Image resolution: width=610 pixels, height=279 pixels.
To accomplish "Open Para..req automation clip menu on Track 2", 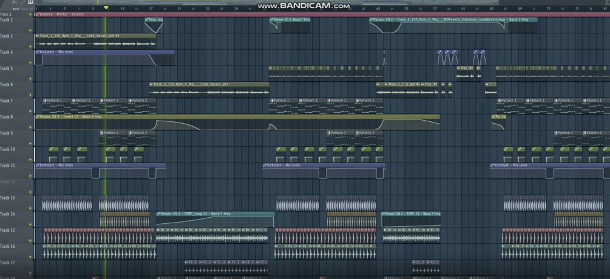I will pos(147,19).
